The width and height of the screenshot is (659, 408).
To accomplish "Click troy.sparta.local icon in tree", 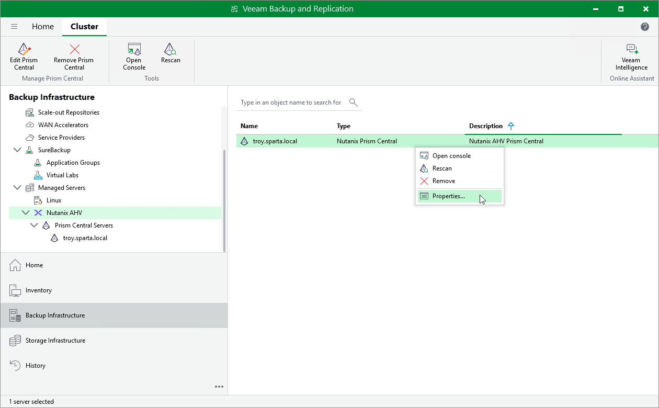I will [55, 238].
